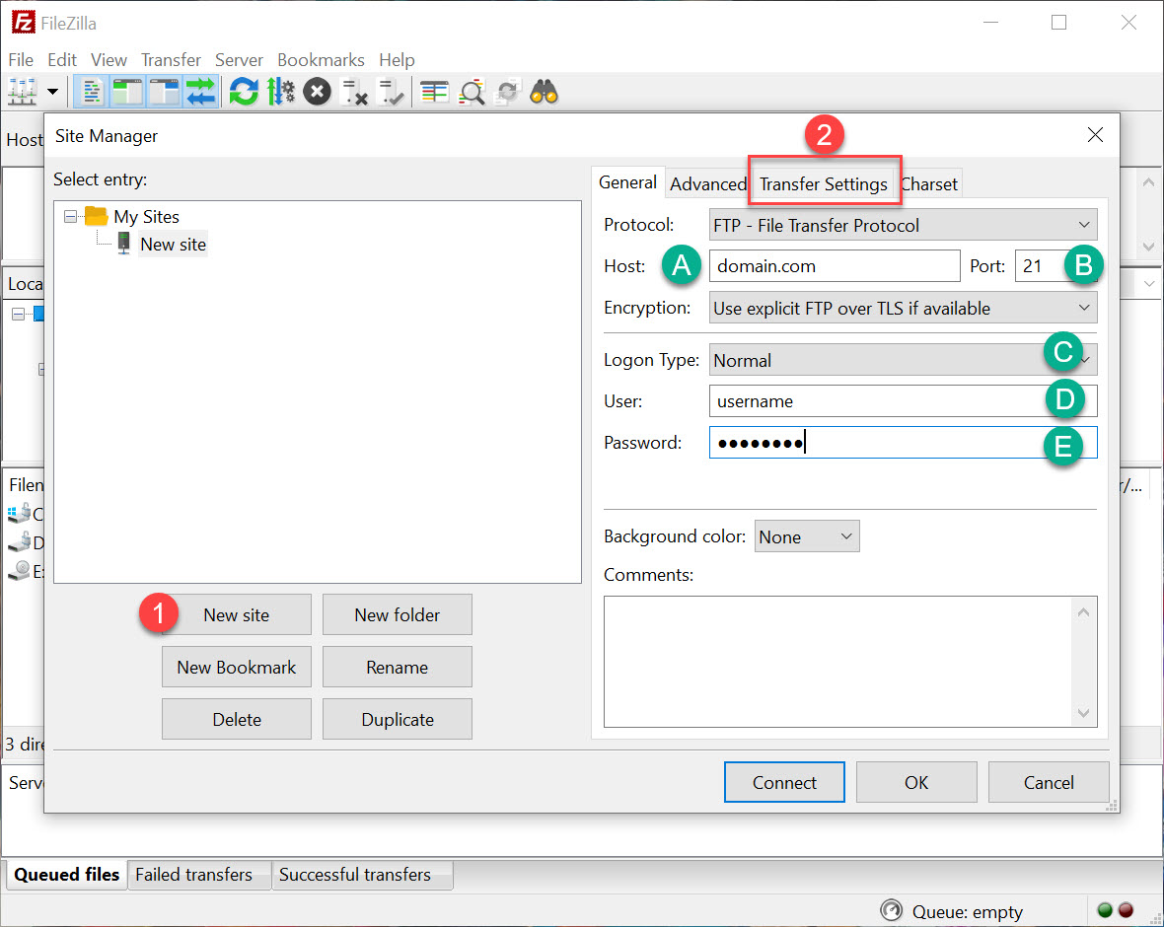The height and width of the screenshot is (927, 1164).
Task: Open the Bookmarks menu
Action: pos(321,59)
